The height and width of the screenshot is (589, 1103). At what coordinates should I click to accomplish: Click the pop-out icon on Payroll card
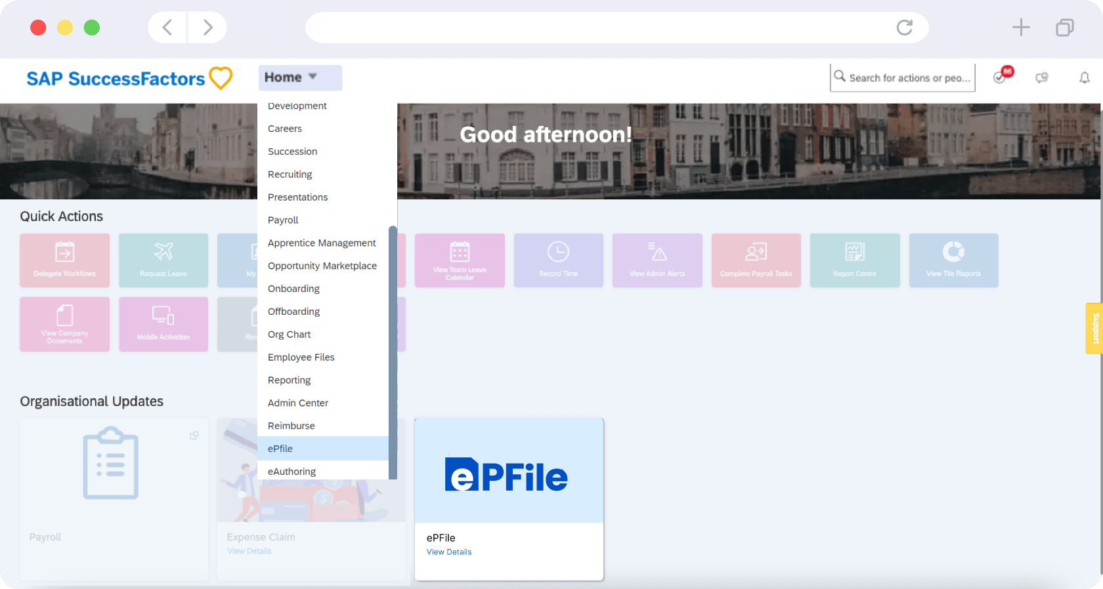click(194, 436)
